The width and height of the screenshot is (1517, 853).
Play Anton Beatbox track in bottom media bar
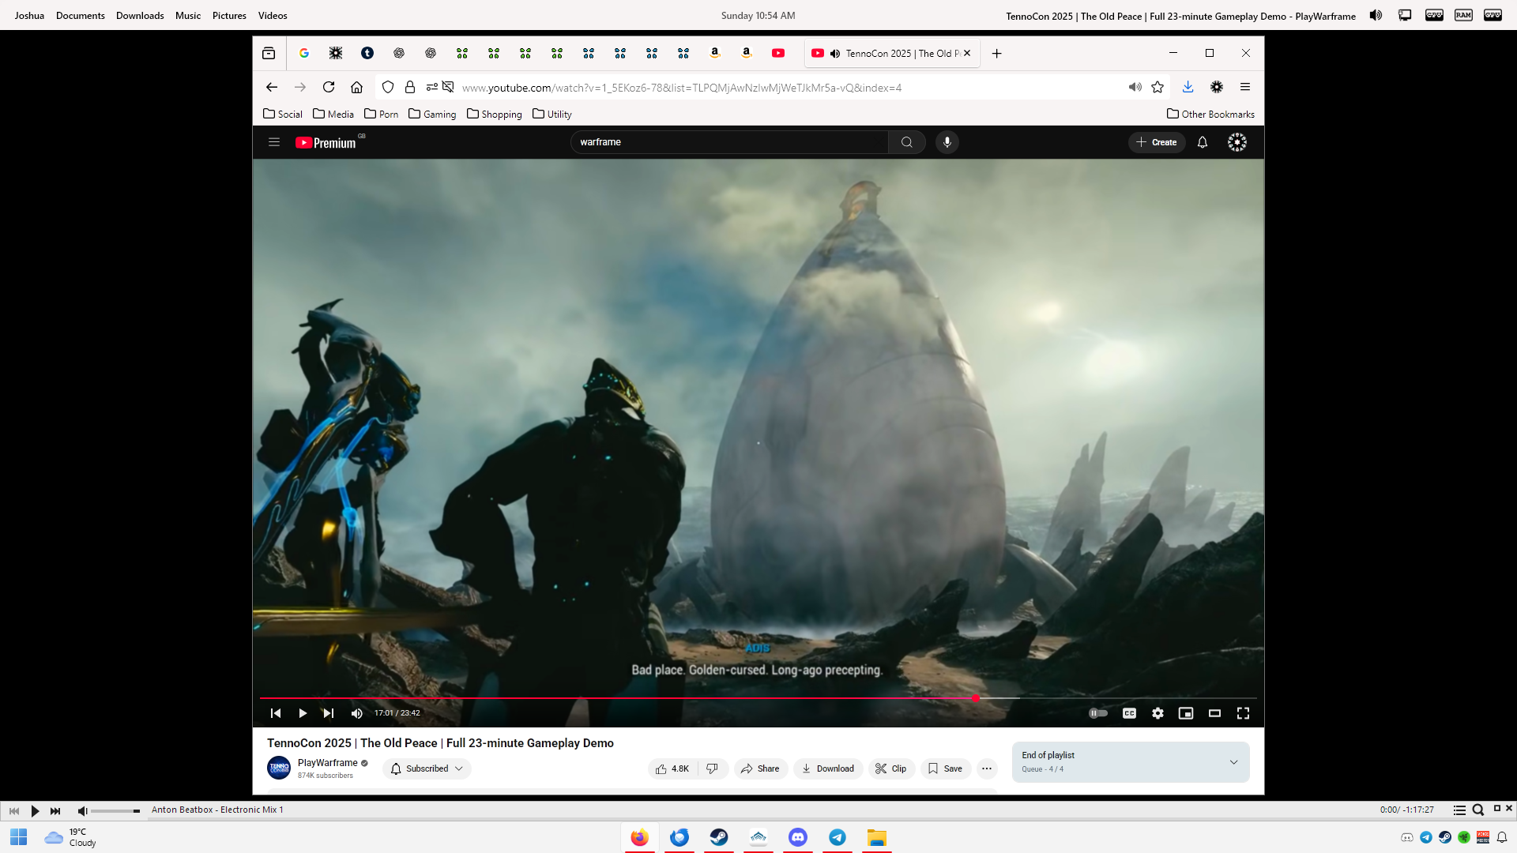pyautogui.click(x=35, y=810)
